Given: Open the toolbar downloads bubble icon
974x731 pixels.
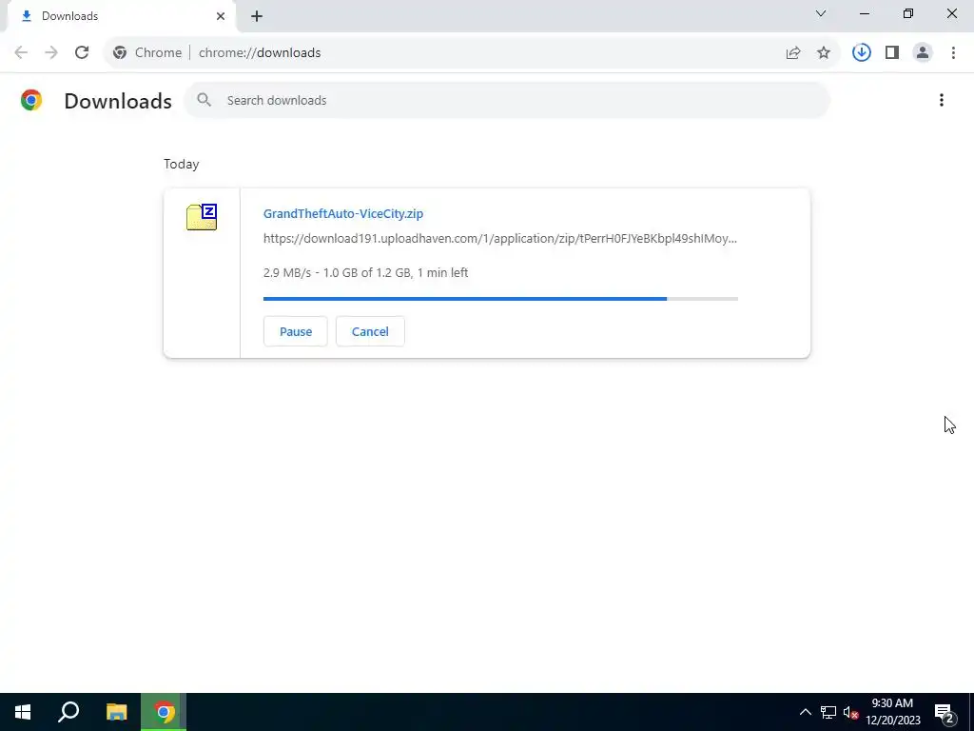Looking at the screenshot, I should [x=862, y=53].
